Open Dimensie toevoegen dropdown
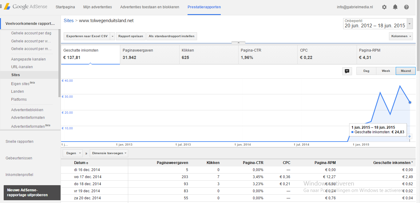The width and height of the screenshot is (420, 203). click(109, 153)
